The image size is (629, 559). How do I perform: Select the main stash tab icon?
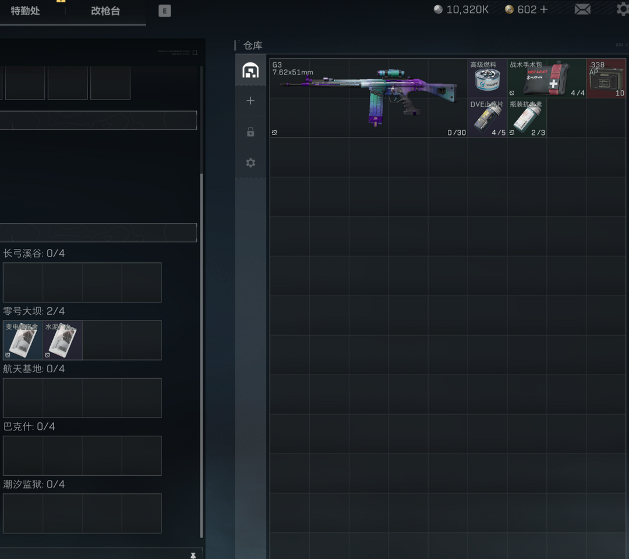pos(250,70)
